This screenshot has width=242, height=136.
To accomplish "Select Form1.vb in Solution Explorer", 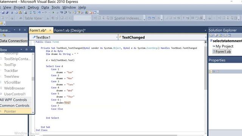I will [x=223, y=52].
